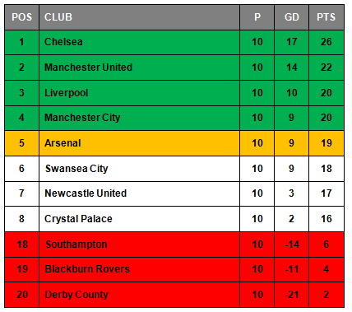Screen dimensions: 352x312
Task: Click the P column header
Action: (257, 17)
